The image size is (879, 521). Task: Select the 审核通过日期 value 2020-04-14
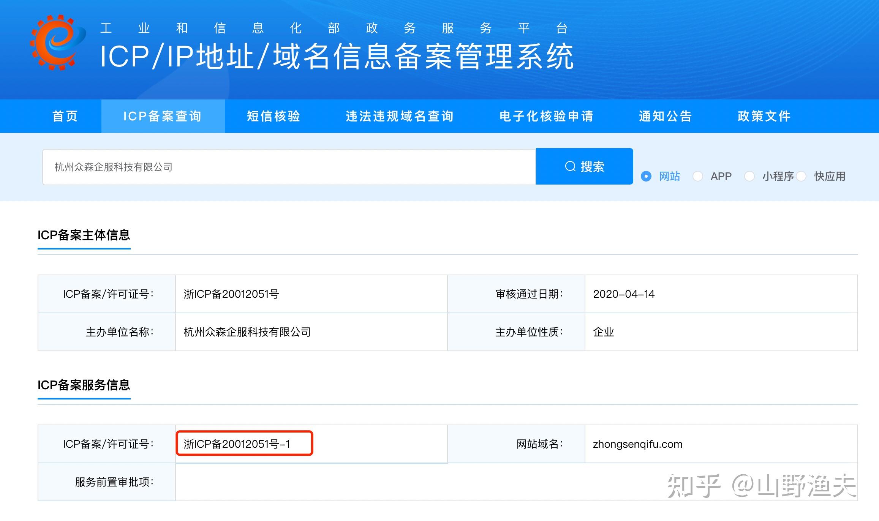point(624,294)
